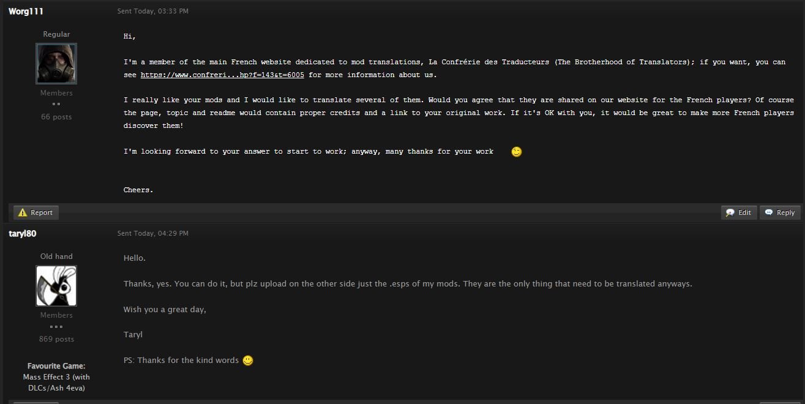
Task: Open taryl80's username profile link
Action: pos(23,233)
